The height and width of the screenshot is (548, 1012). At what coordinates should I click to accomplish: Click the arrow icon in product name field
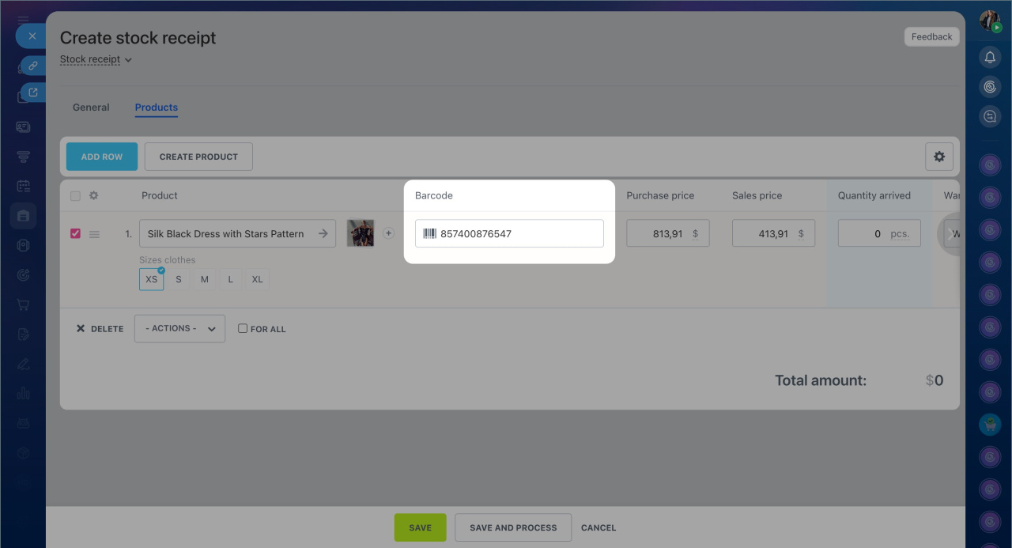(323, 234)
